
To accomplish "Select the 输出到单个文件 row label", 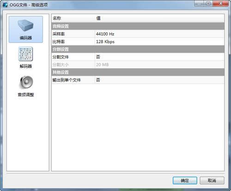I will [x=67, y=80].
